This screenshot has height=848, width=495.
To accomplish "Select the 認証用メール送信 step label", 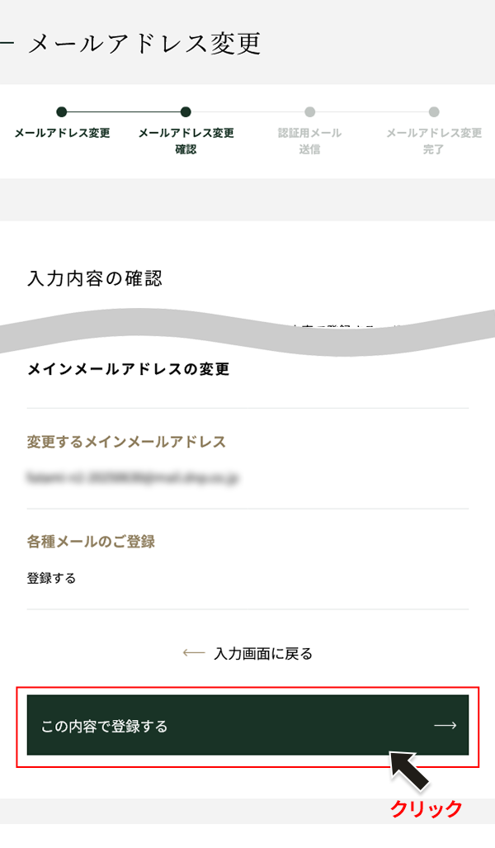I will 309,141.
